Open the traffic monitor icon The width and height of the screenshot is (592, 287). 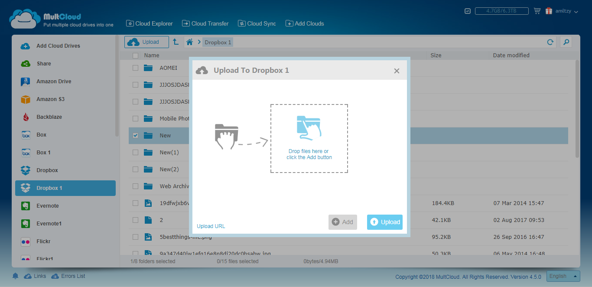(x=468, y=11)
